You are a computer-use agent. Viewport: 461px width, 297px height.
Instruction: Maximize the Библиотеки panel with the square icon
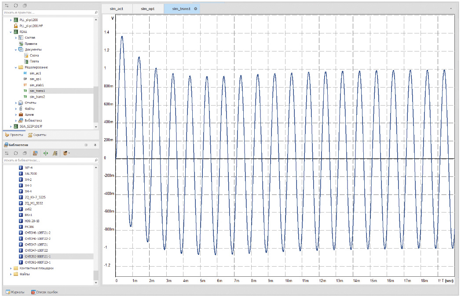pos(86,145)
